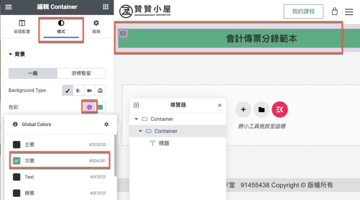360x200 pixels.
Task: Click the 編輯 Container panel title
Action: pyautogui.click(x=57, y=7)
